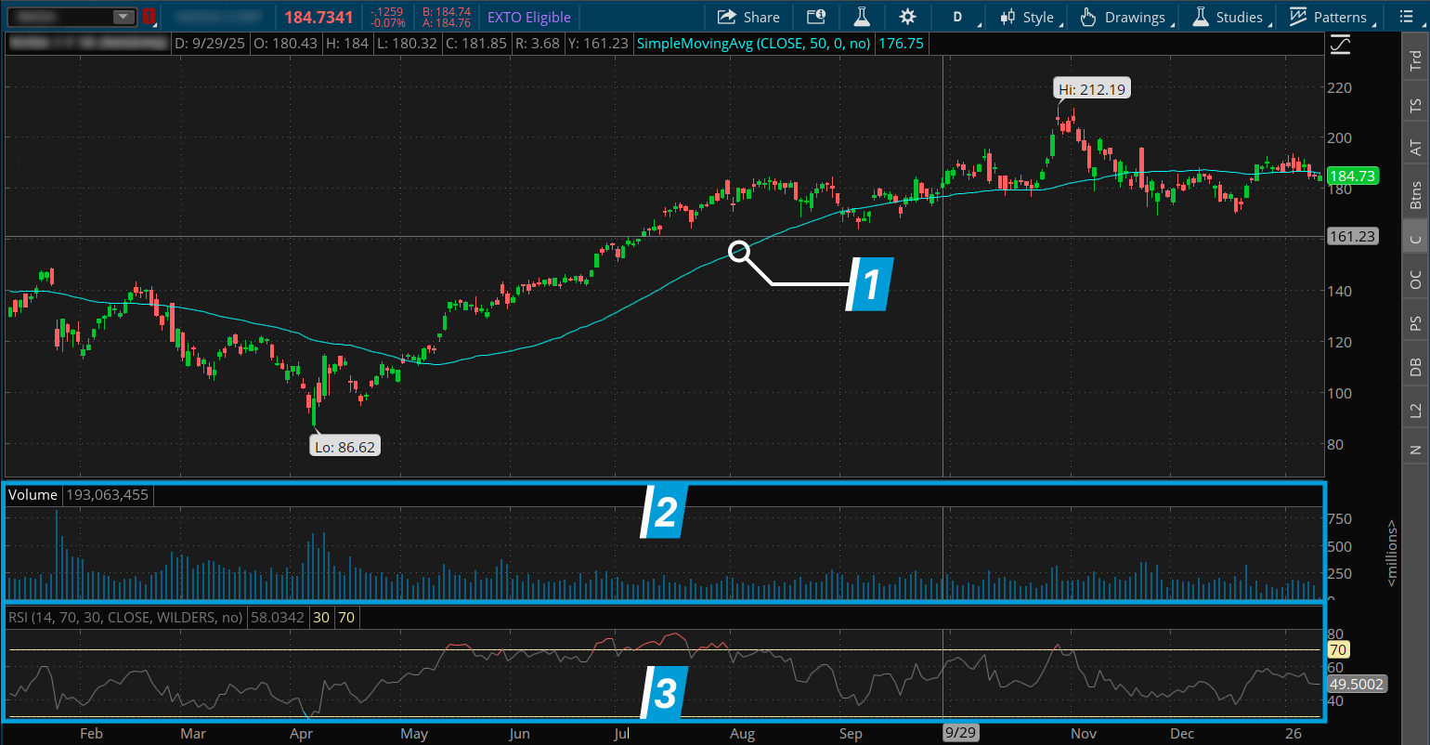The width and height of the screenshot is (1430, 745).
Task: Toggle the red alert indicator beside the symbol box
Action: pos(149,16)
